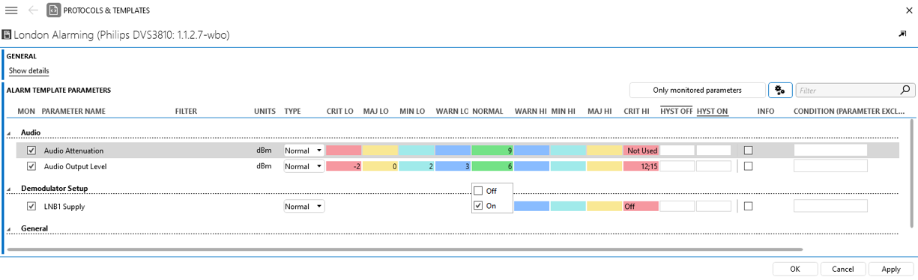
Task: Click the HYST ON column header
Action: [712, 112]
